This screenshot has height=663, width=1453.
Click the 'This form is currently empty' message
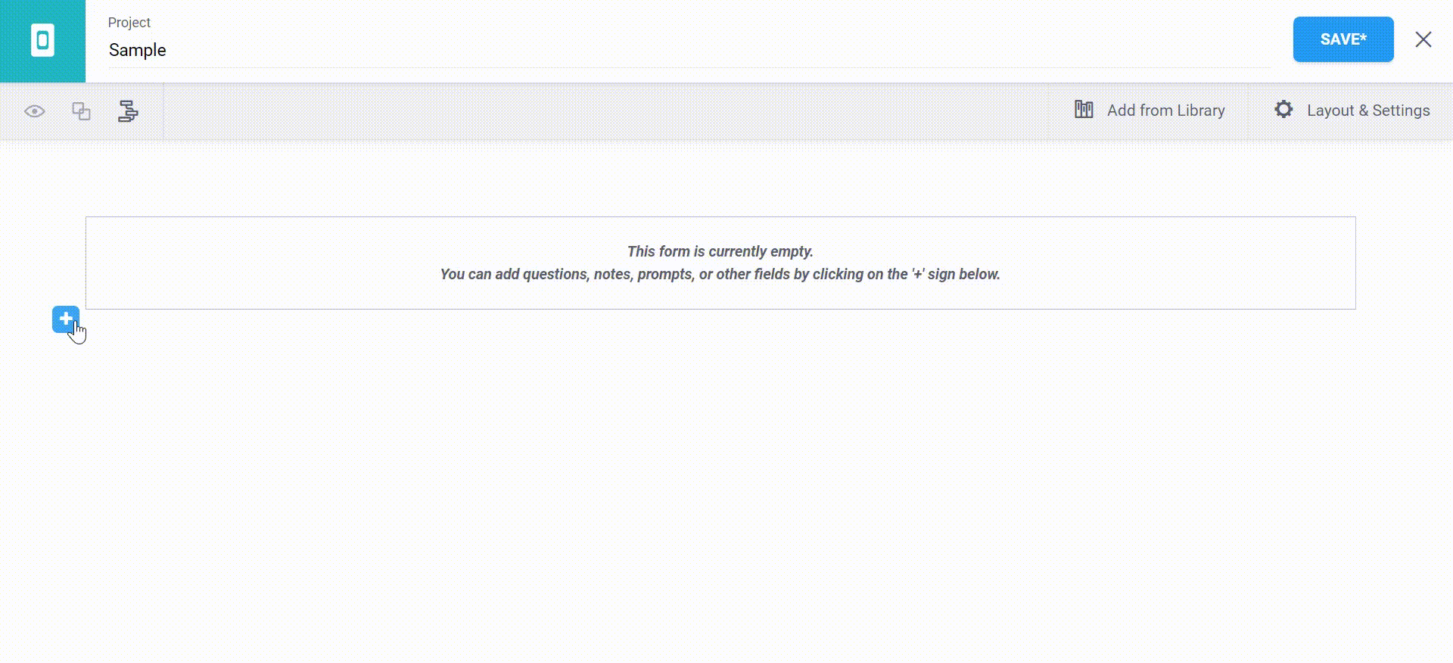pos(720,251)
